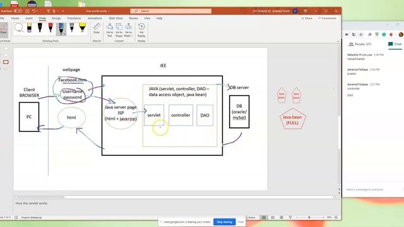Fit slide to current window
The width and height of the screenshot is (404, 227).
point(336,218)
